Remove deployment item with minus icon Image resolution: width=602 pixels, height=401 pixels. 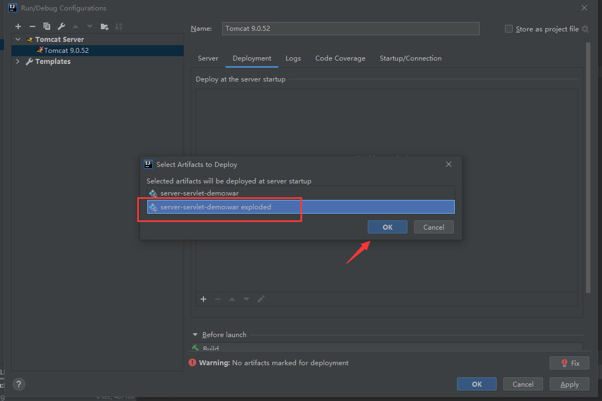click(x=218, y=299)
